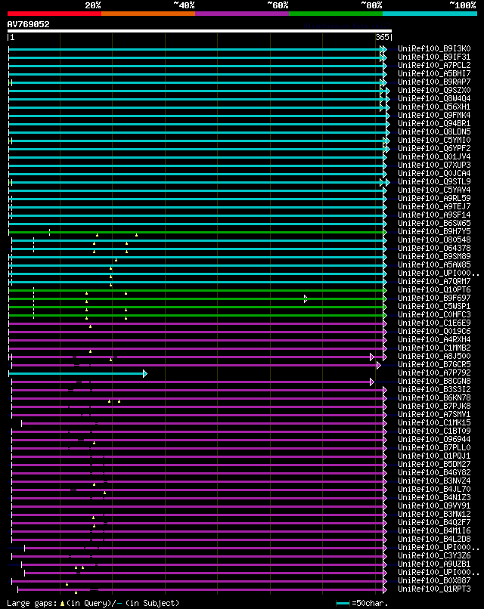Click the AV769052 query name label
This screenshot has height=609, width=484.
pyautogui.click(x=29, y=24)
